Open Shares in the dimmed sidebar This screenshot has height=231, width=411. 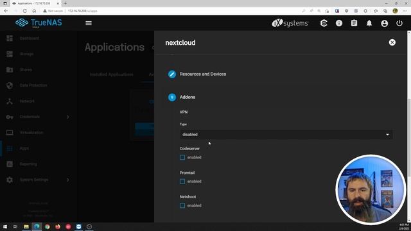[26, 70]
